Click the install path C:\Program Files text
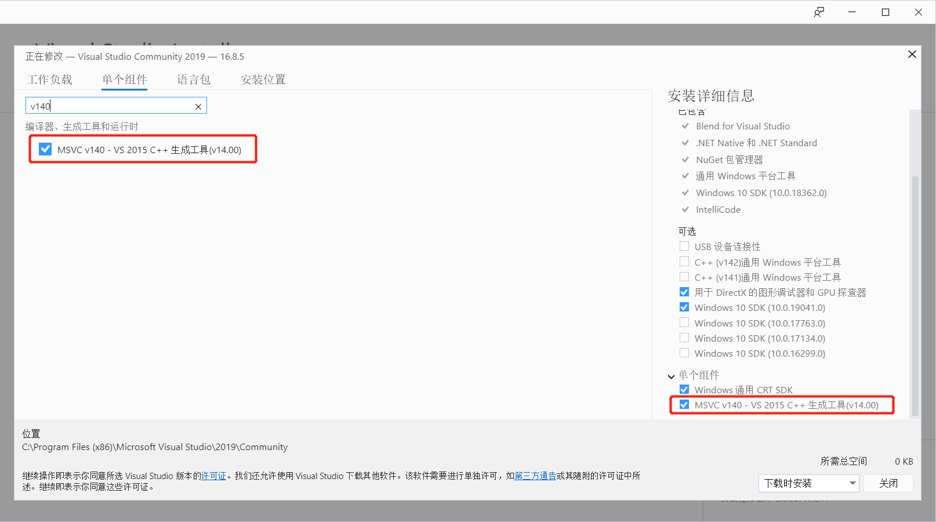936x522 pixels. point(155,447)
